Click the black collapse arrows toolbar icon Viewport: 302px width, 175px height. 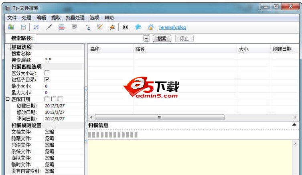pos(126,27)
